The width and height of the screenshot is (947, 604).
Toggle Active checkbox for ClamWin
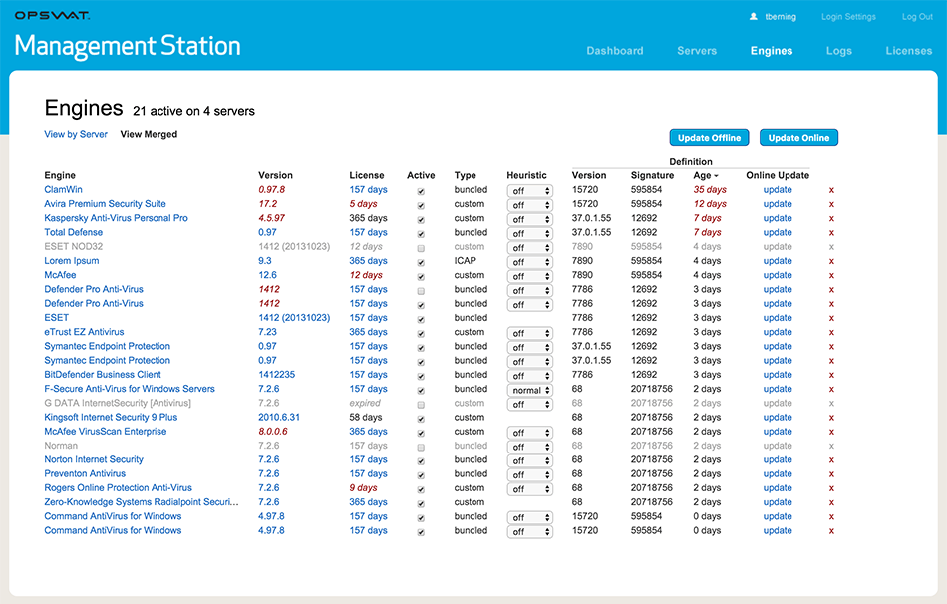(421, 191)
